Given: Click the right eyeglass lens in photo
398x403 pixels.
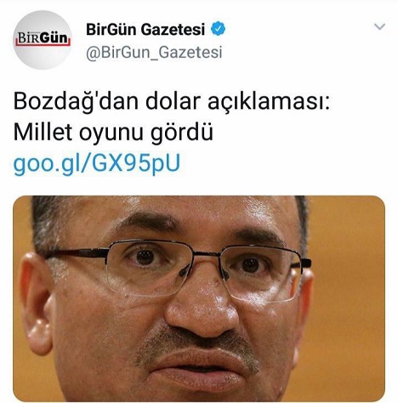Looking at the screenshot, I should click(259, 273).
